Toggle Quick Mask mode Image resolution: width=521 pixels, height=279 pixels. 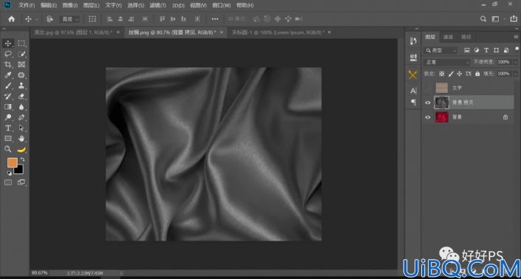point(8,182)
